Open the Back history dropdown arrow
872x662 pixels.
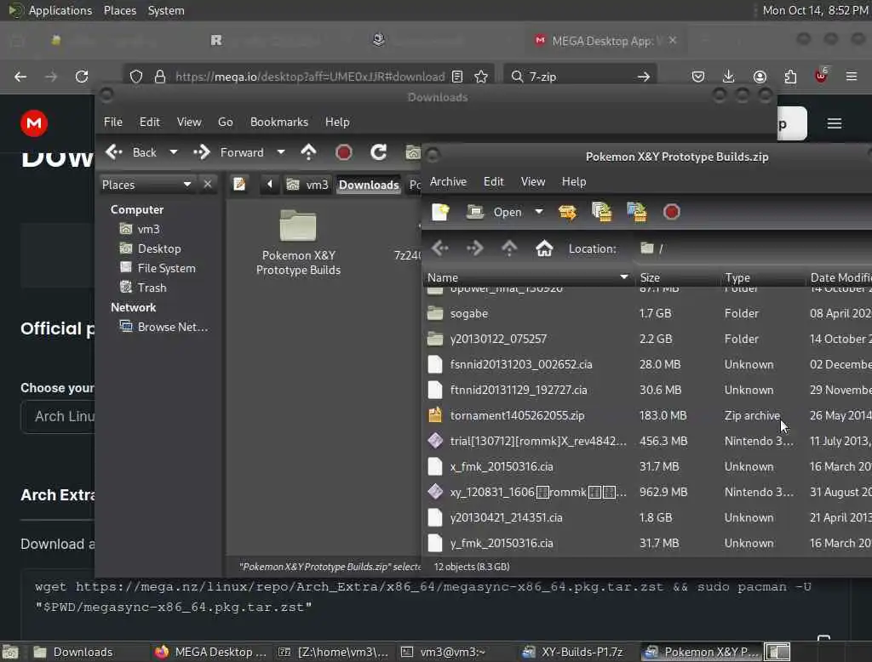point(174,152)
